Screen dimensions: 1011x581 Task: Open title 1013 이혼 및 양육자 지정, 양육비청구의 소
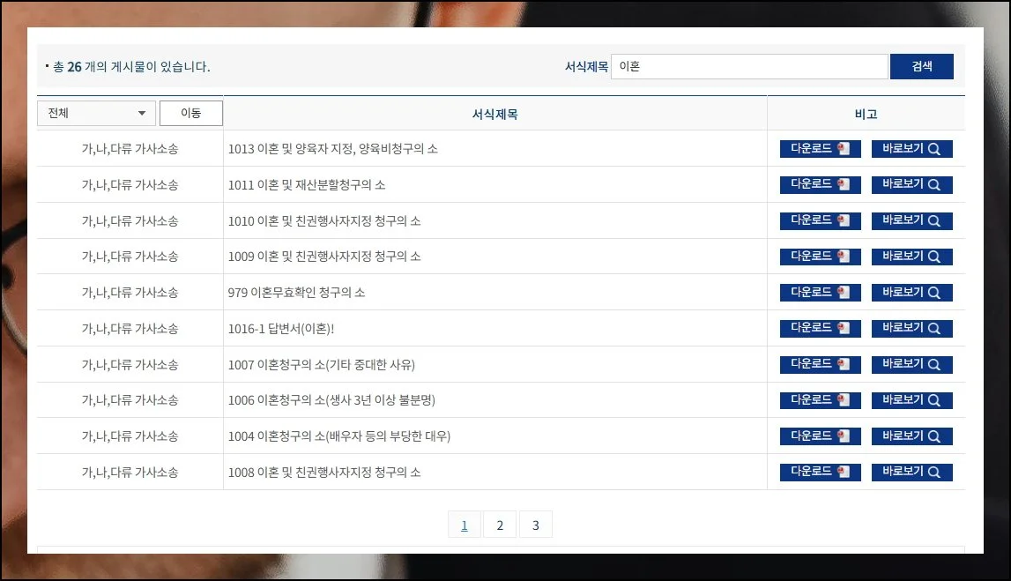tap(332, 149)
